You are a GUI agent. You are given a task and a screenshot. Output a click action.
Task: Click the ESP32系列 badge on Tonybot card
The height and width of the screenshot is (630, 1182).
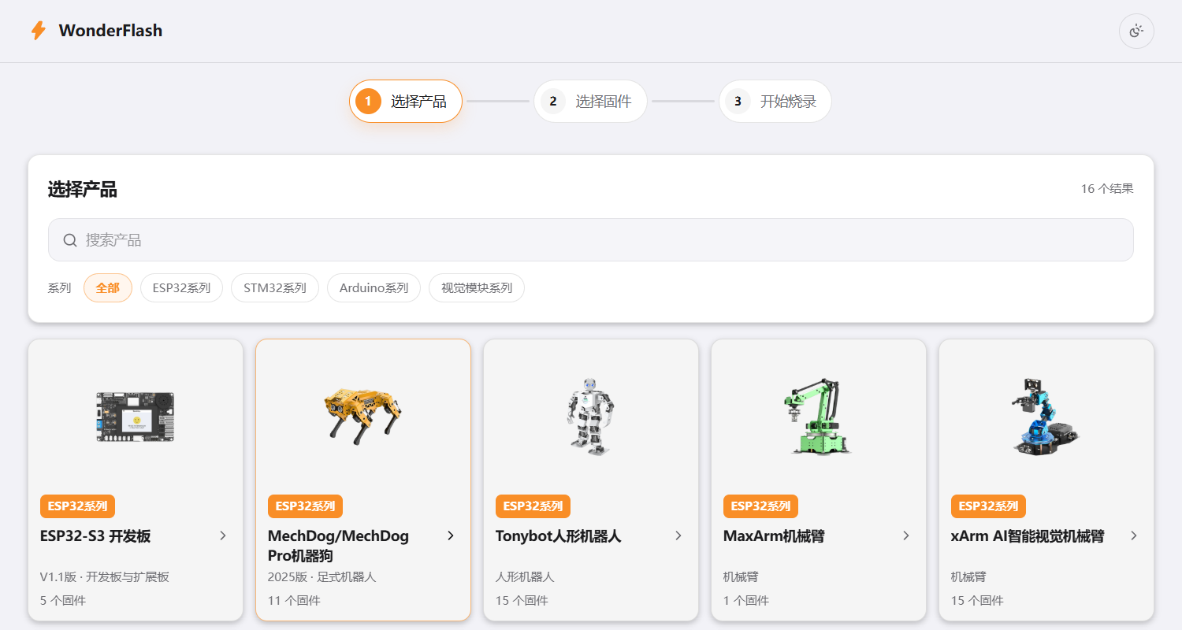533,506
